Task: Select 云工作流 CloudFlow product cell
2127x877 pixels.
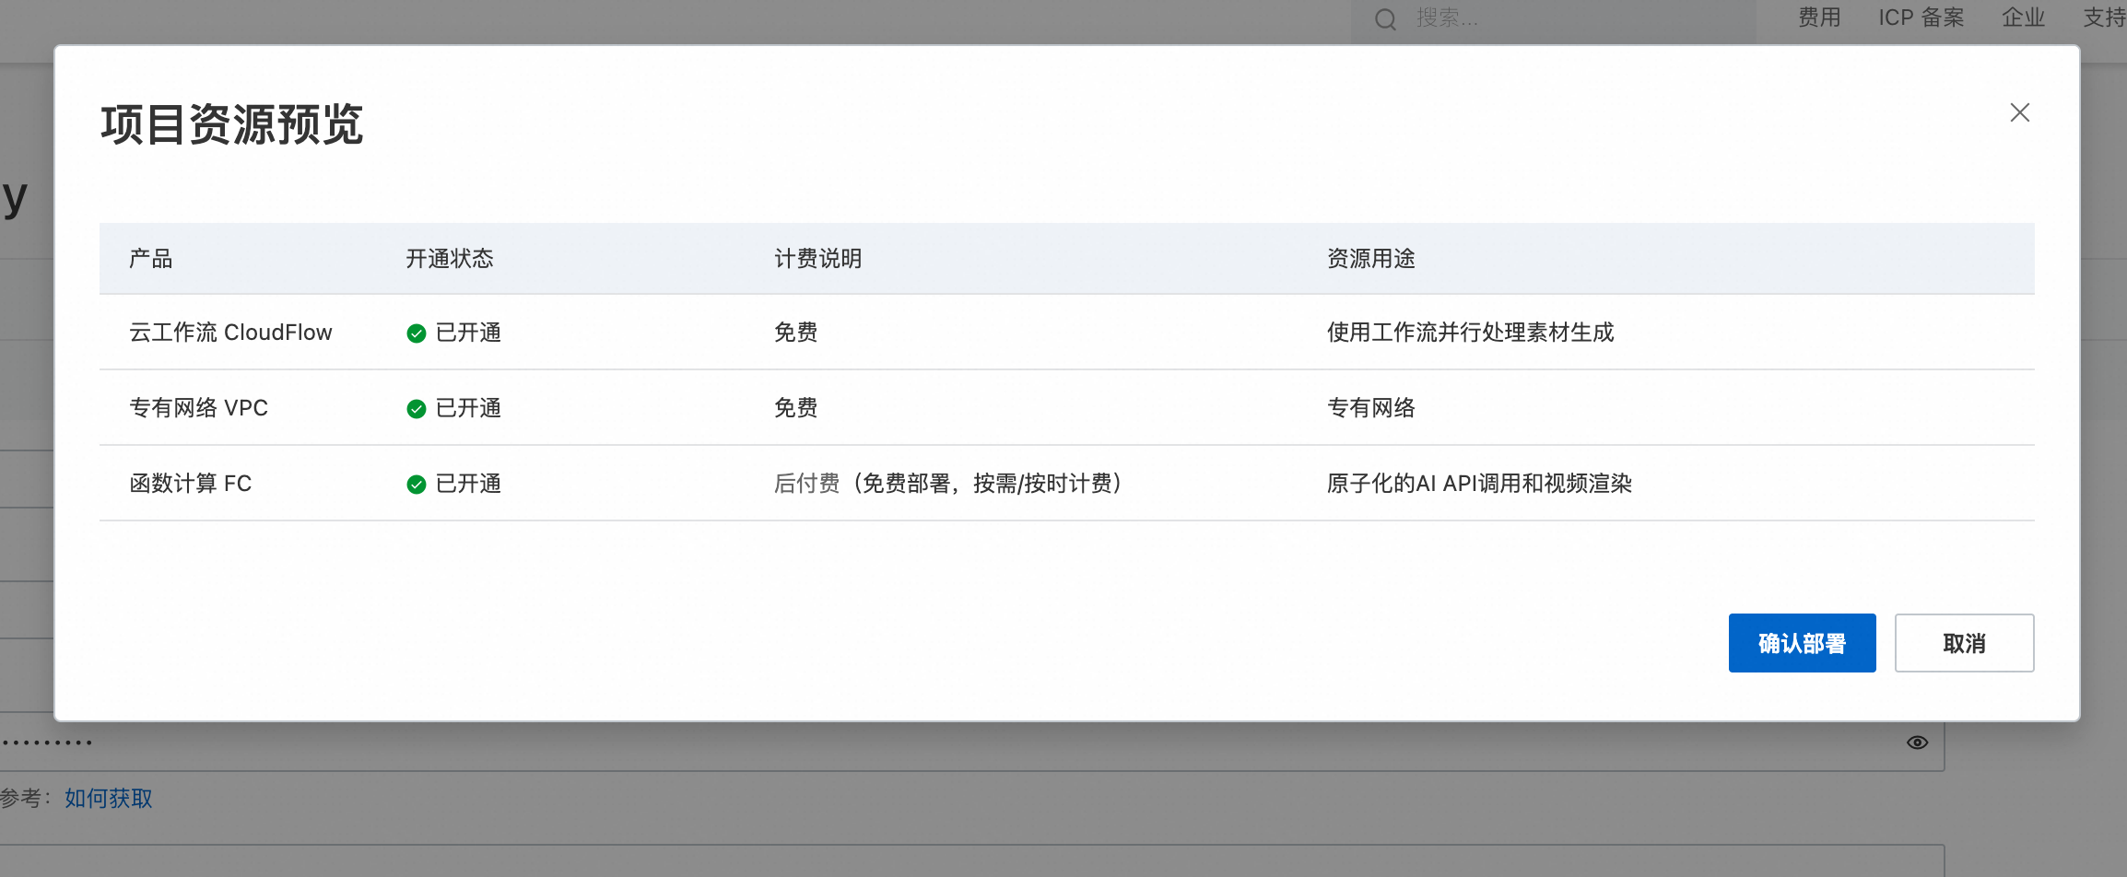Action: click(x=230, y=333)
